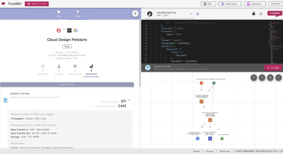
Task: Select the Contexts tab
Action: pos(91,70)
